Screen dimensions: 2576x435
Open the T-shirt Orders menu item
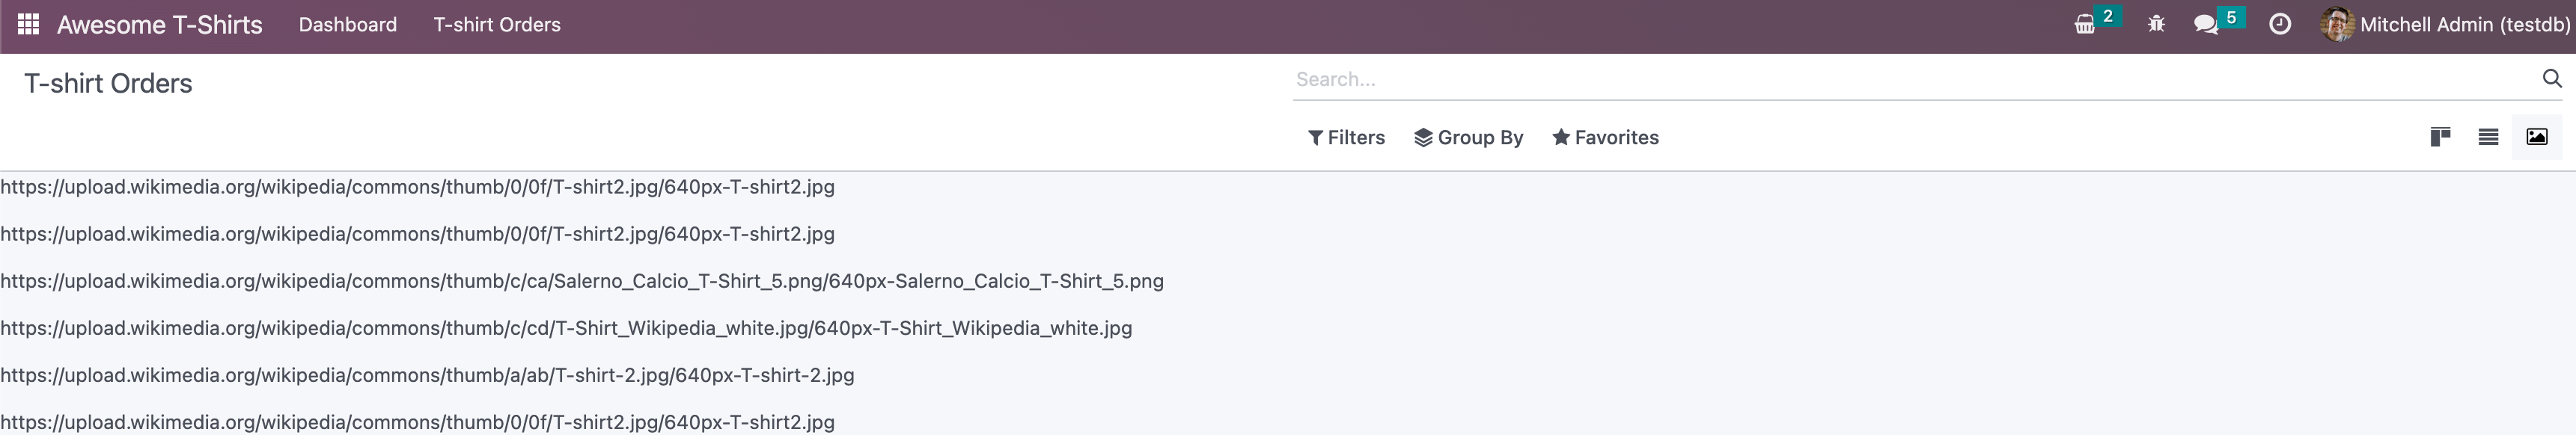[x=497, y=25]
